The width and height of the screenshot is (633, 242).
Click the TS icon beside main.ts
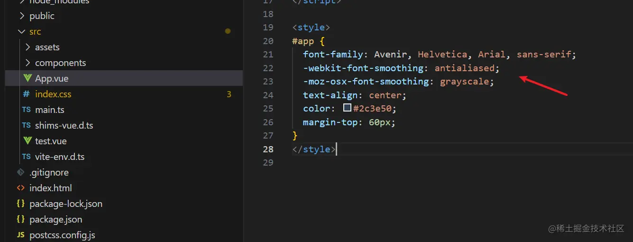27,110
